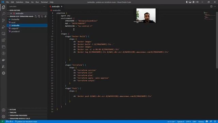Expand the Terraform Module Calls section

[x=27, y=119]
